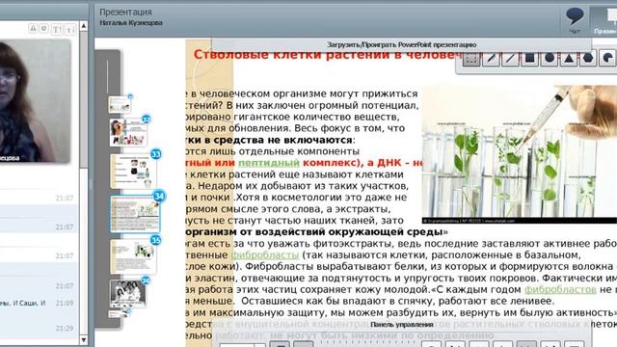Open slide thumbnail numbered 33
This screenshot has width=617, height=347.
134,171
